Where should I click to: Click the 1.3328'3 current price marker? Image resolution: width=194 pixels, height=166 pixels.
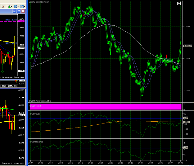point(187,46)
